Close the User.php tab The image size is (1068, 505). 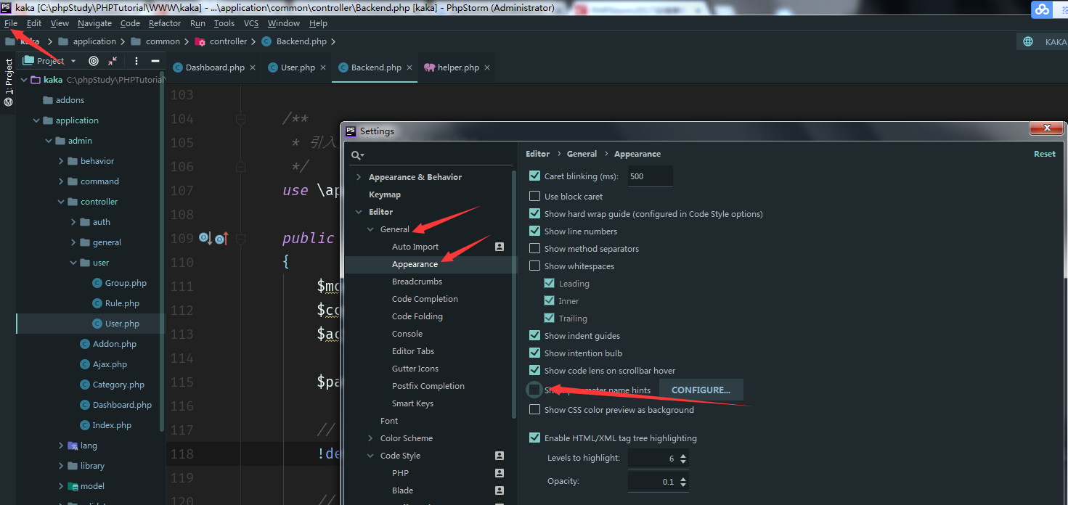323,67
